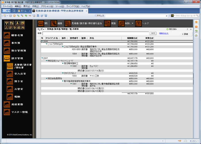Screen dimensions: 201x144
Task: Open マスター情報 in the sidebar
Action: [x=16, y=112]
